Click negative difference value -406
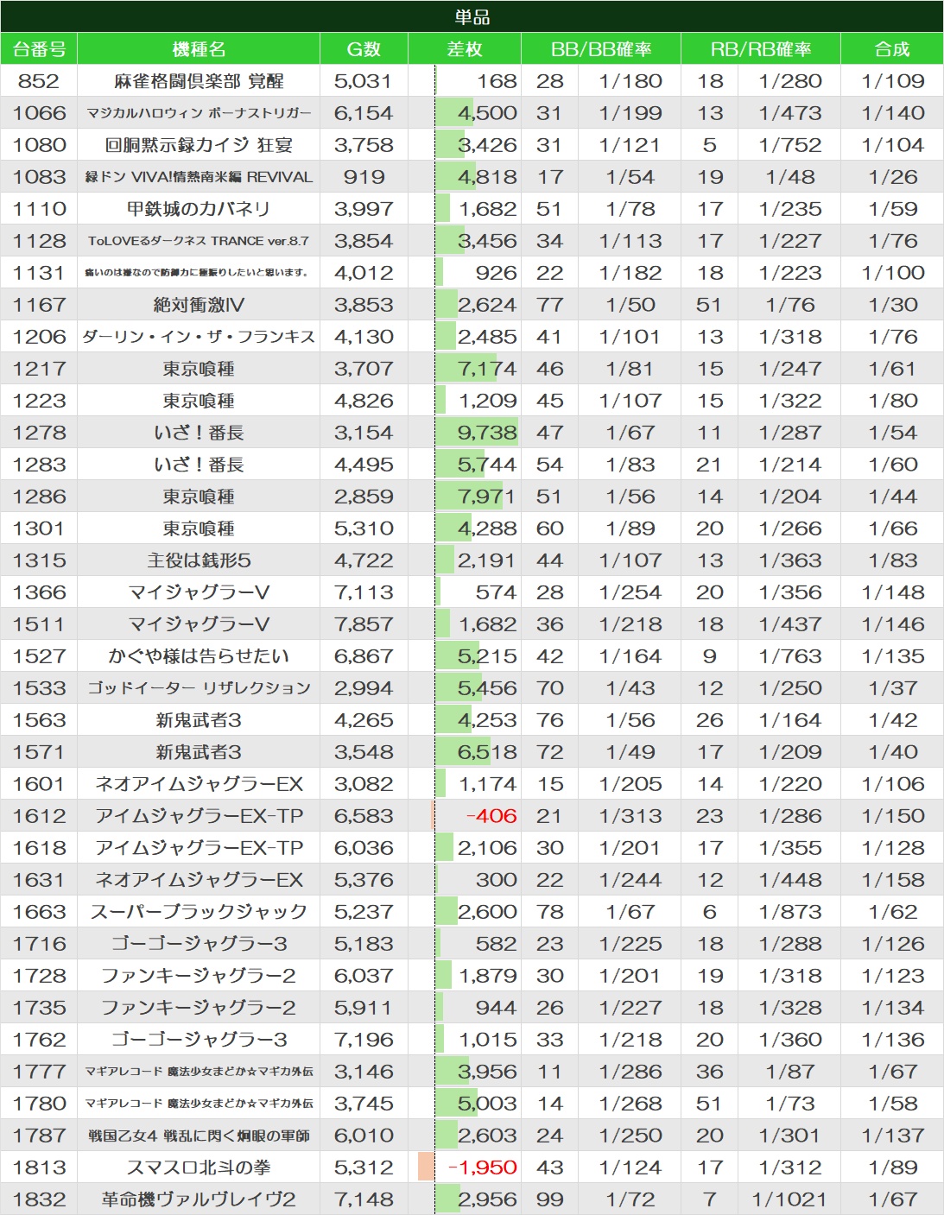 tap(491, 816)
